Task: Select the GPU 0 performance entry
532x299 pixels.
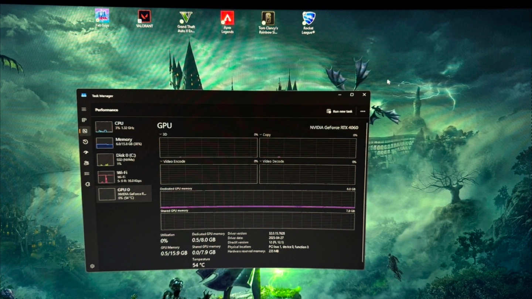Action: coord(124,194)
